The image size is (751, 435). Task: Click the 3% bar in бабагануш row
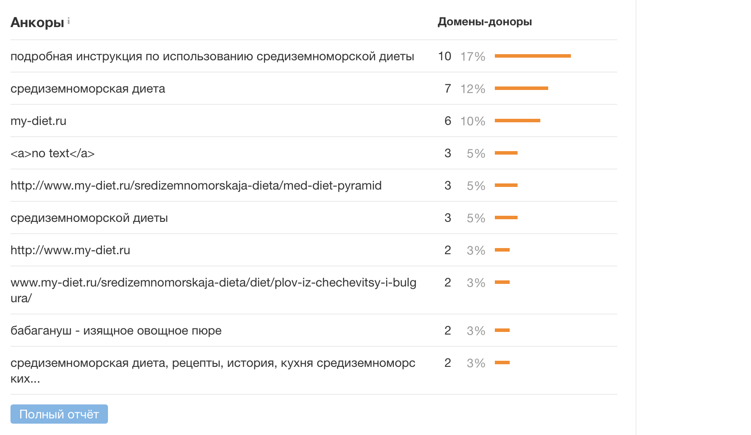502,330
